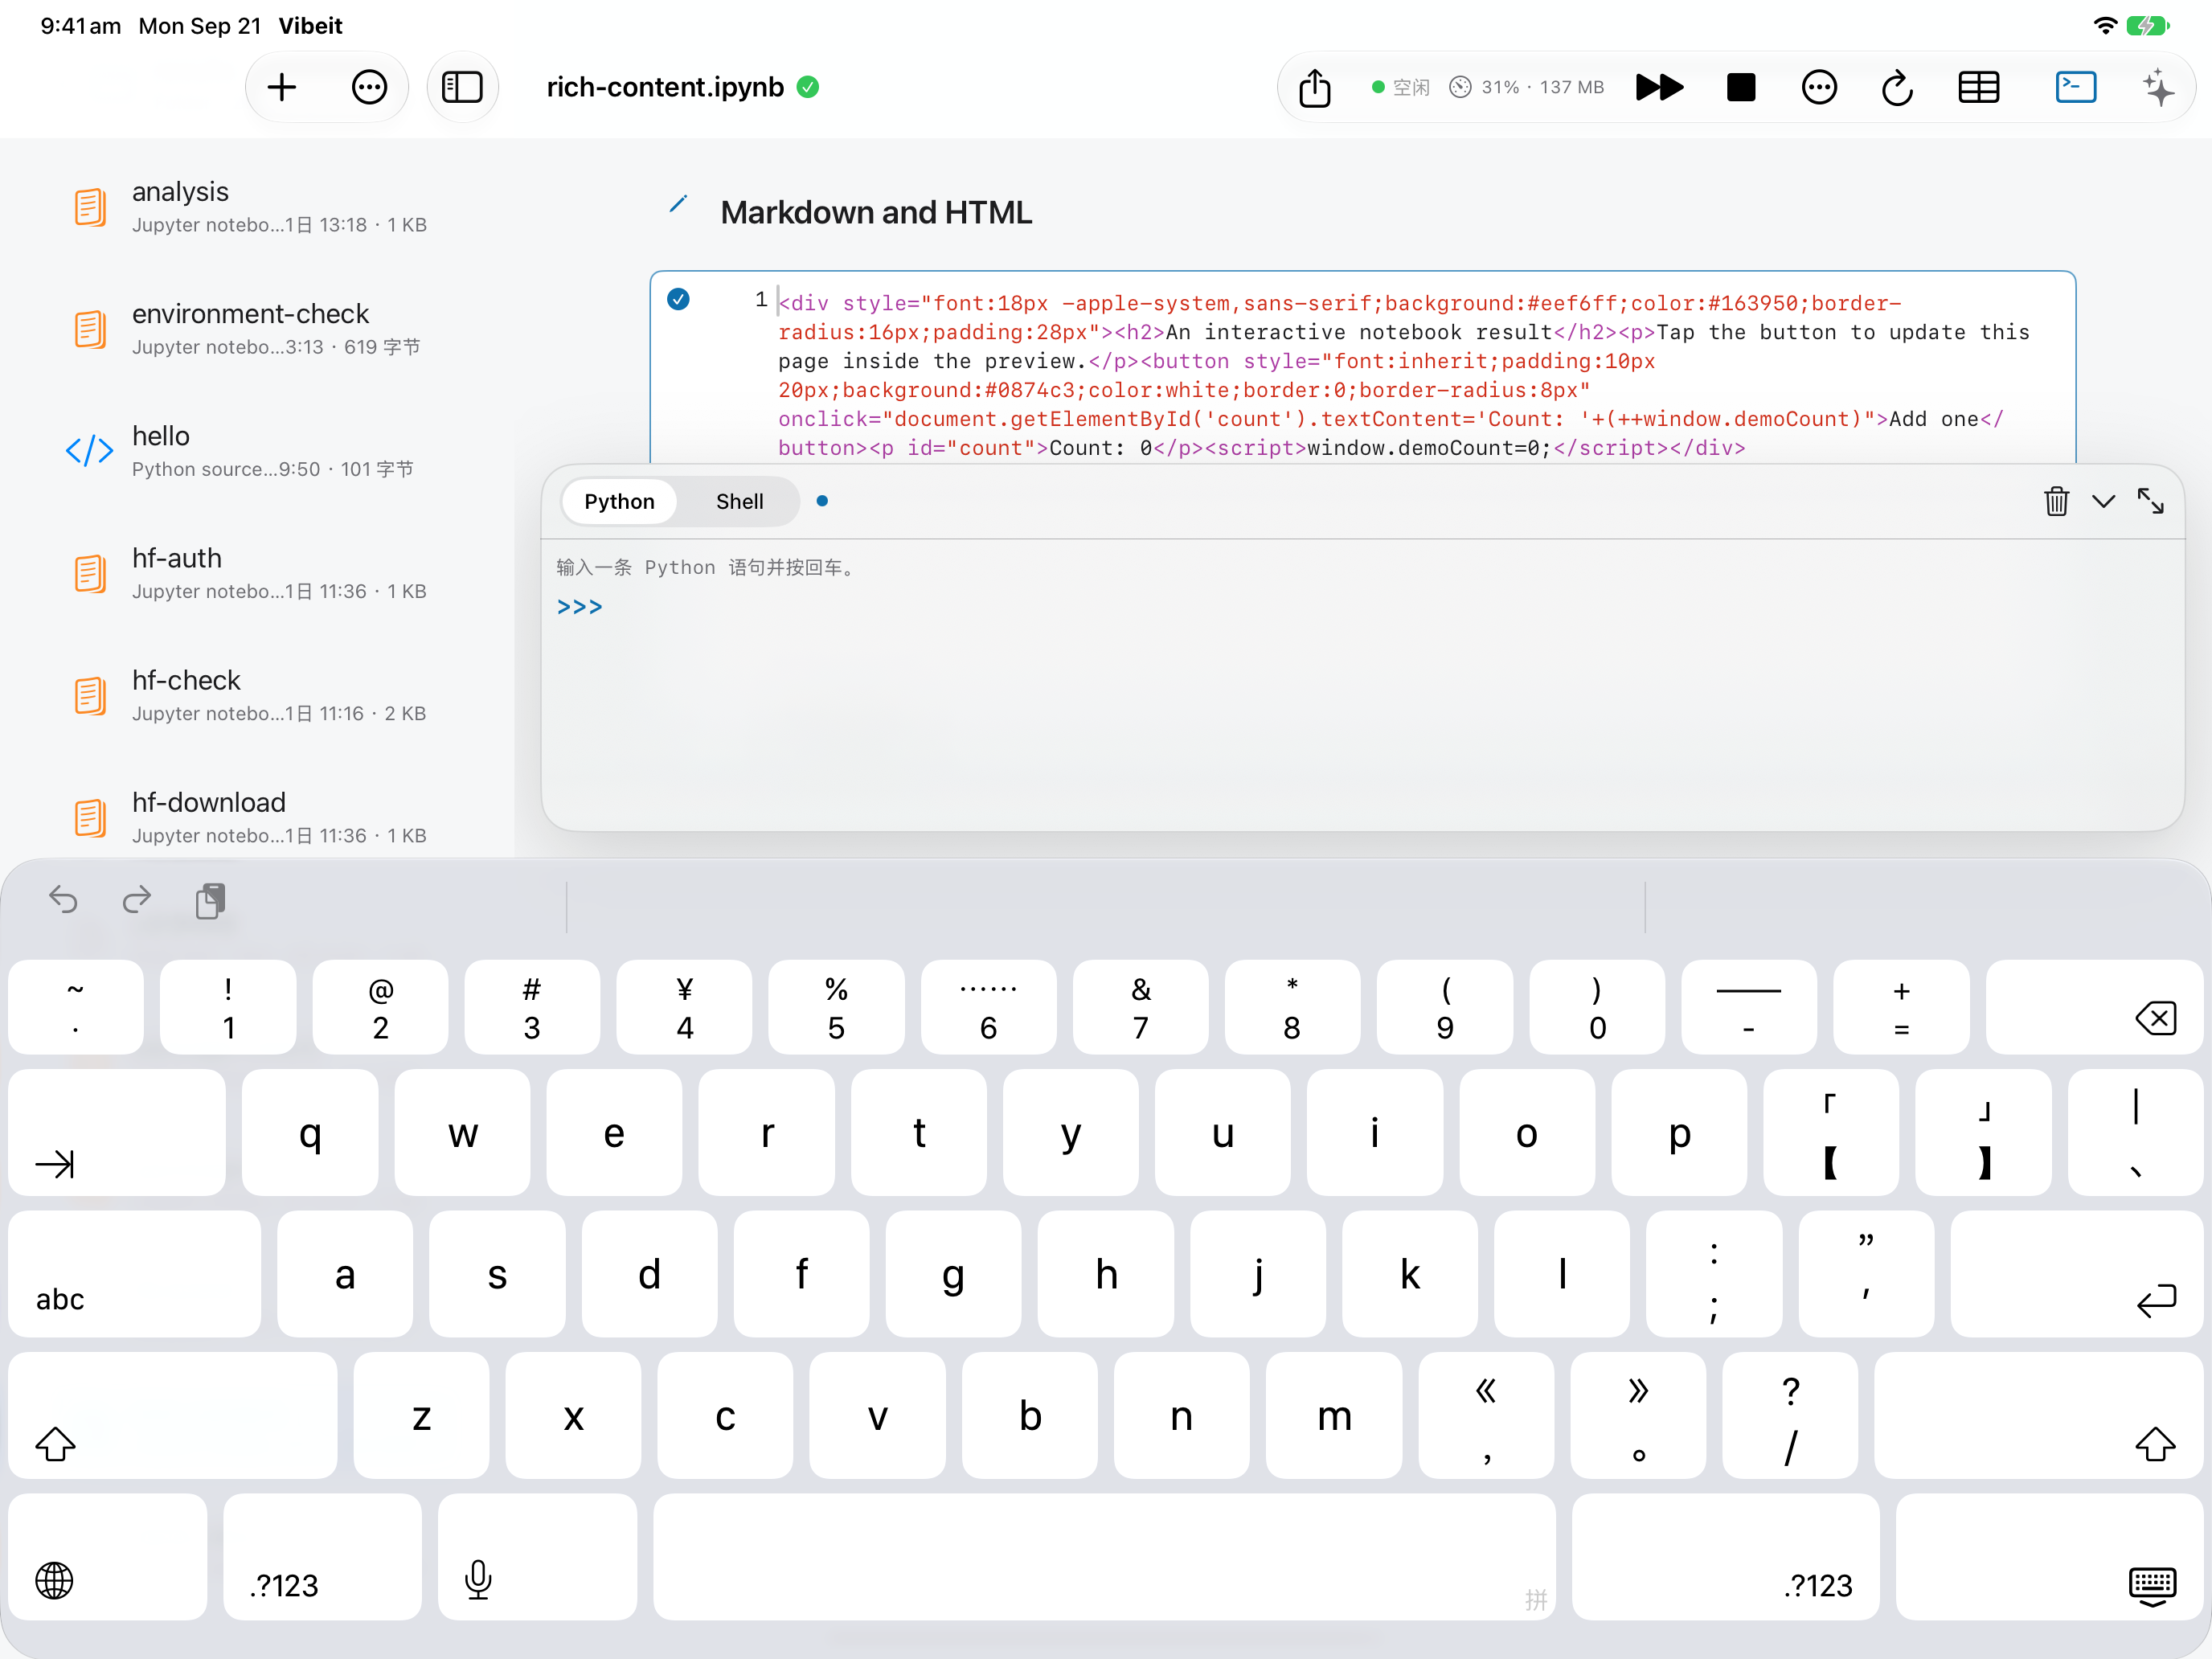Screen dimensions: 2212x1659
Task: Toggle the console terminal panel
Action: pos(2076,88)
